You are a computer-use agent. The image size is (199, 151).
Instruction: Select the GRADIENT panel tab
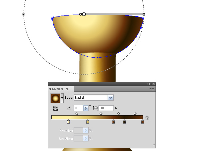click(61, 89)
